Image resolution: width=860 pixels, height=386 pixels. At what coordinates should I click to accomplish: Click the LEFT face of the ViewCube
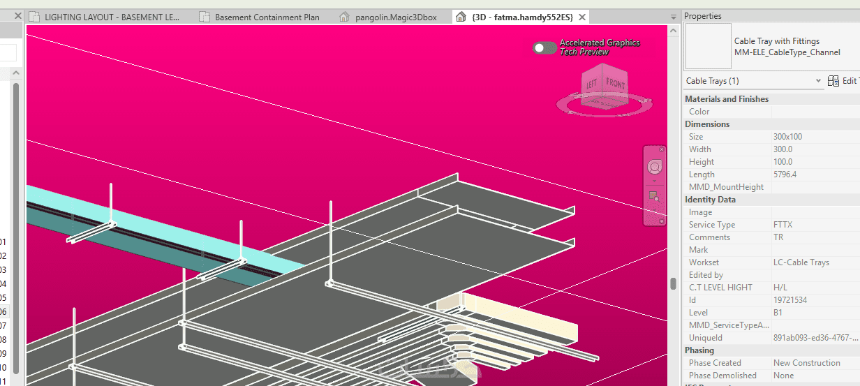click(x=592, y=84)
